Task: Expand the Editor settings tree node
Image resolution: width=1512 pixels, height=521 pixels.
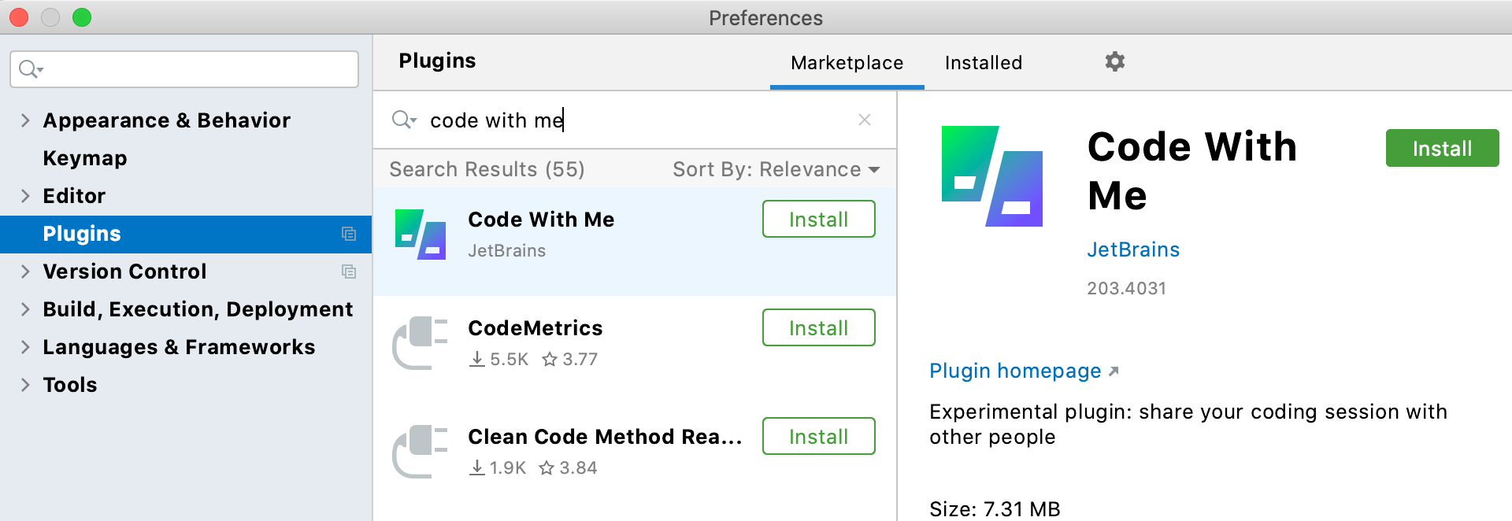Action: point(25,196)
